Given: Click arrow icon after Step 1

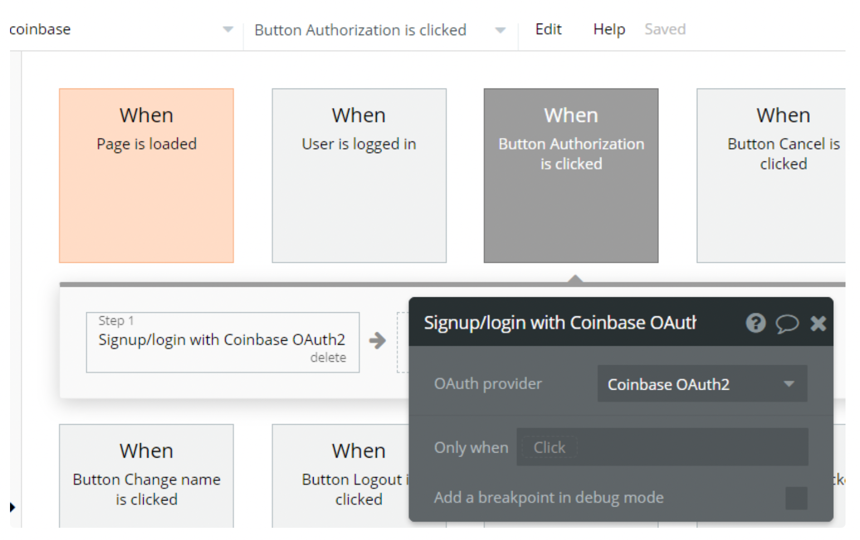Looking at the screenshot, I should [x=377, y=340].
